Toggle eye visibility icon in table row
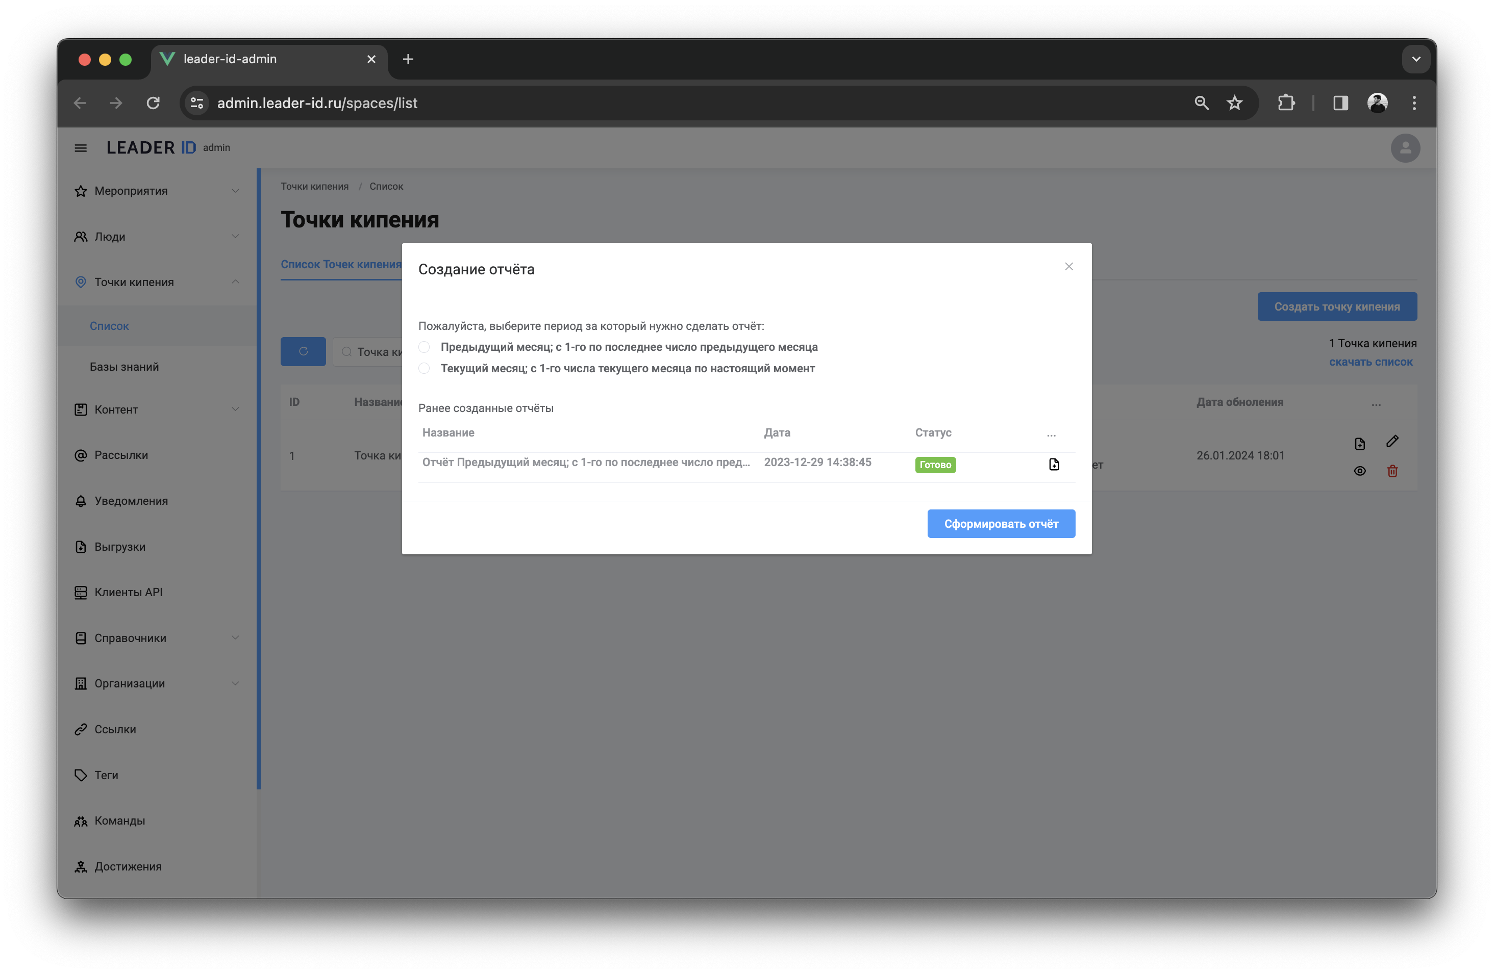Viewport: 1494px width, 974px height. click(1360, 471)
